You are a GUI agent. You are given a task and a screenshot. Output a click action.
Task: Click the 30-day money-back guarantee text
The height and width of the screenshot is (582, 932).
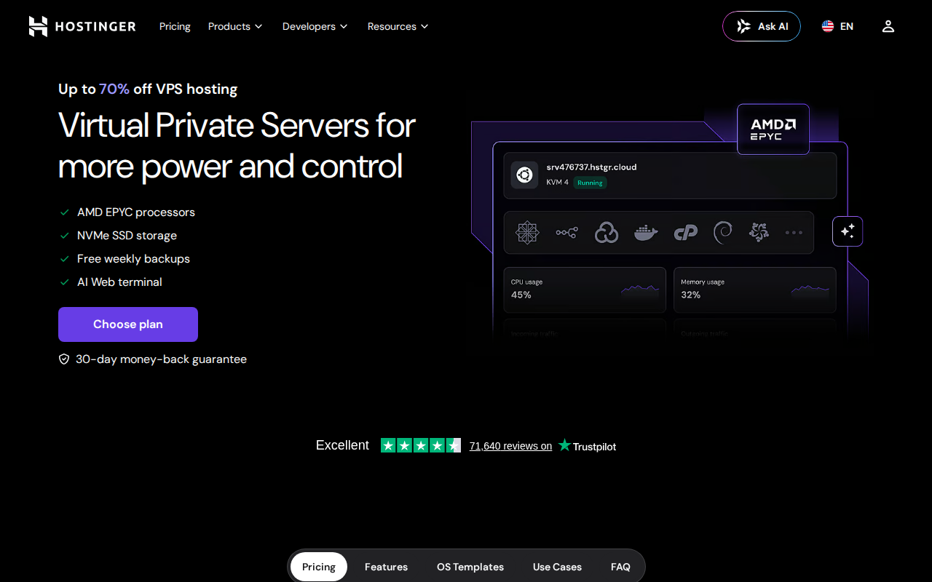coord(161,359)
